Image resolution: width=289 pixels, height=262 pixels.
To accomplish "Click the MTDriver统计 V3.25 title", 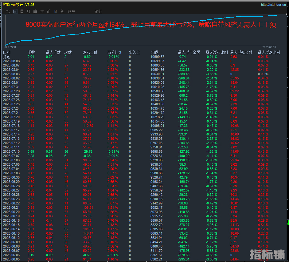I will pyautogui.click(x=18, y=5).
